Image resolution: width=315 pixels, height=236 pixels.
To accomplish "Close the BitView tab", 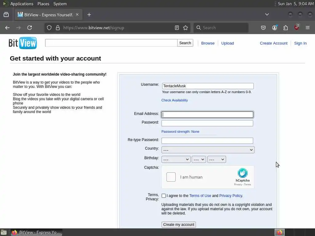I will [77, 15].
